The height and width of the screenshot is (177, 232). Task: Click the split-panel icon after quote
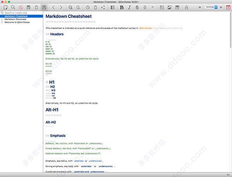162,7
